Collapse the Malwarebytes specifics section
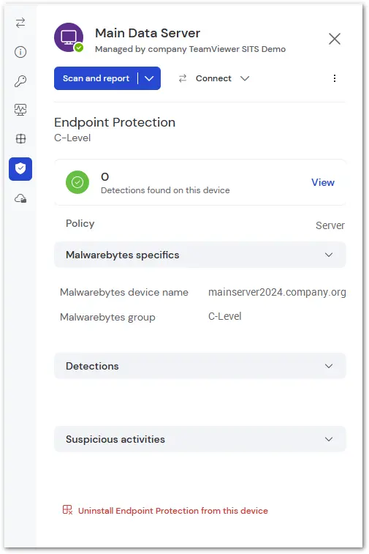The height and width of the screenshot is (554, 369). click(200, 255)
